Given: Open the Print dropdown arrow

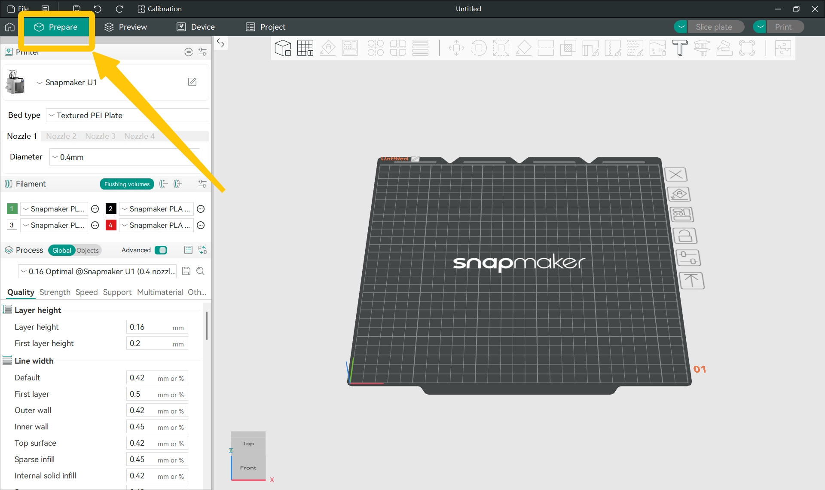Looking at the screenshot, I should click(760, 27).
